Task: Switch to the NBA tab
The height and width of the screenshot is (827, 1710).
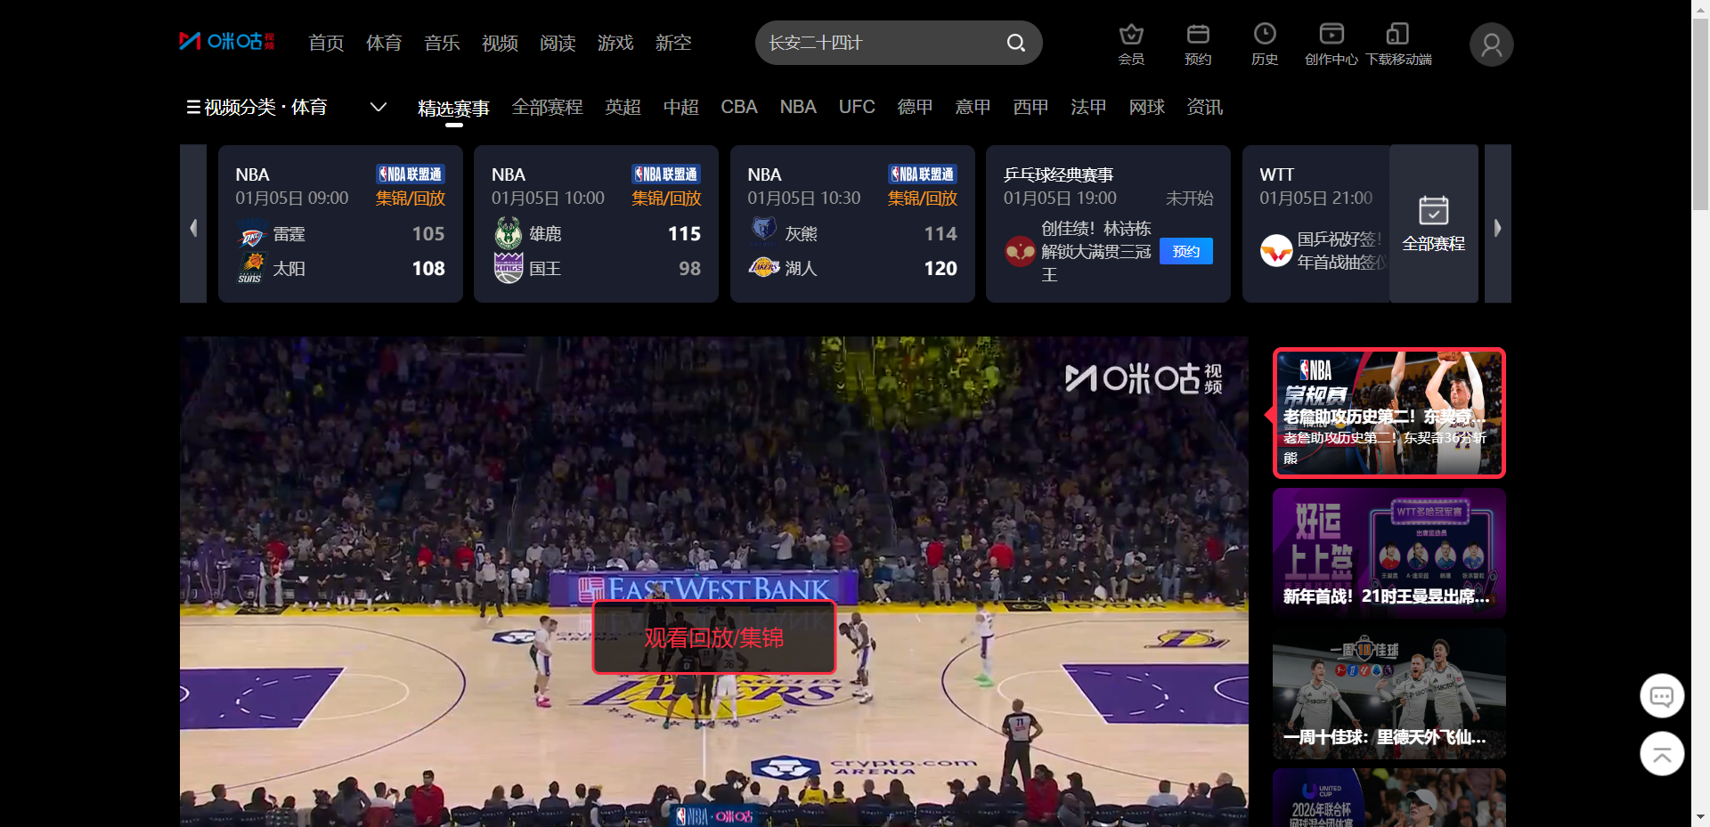Action: [x=798, y=107]
